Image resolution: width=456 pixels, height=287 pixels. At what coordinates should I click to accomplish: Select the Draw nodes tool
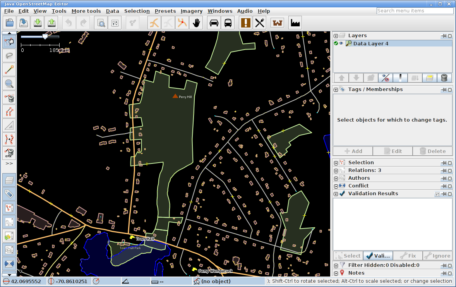click(x=9, y=70)
